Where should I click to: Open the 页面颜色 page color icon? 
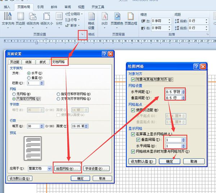point(117,20)
